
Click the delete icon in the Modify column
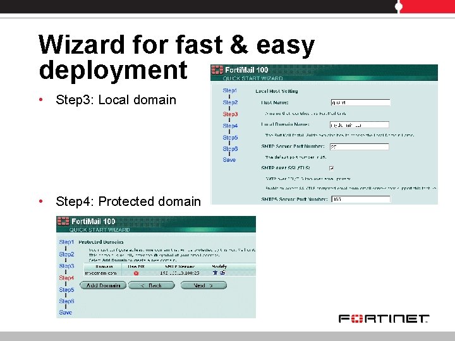[x=215, y=273]
